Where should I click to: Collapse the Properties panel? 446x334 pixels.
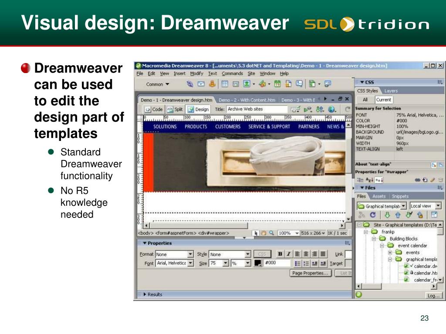pyautogui.click(x=145, y=243)
